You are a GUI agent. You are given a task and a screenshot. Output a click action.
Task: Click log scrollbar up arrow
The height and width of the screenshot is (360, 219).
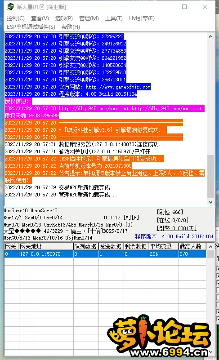[210, 36]
